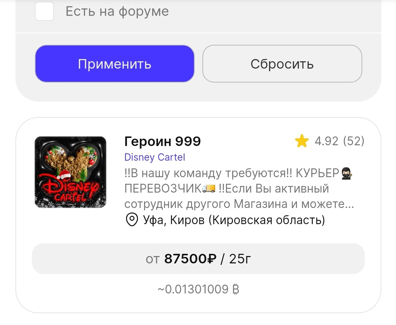Click the bitcoin symbol beside the crypto price
396x325 pixels.
pyautogui.click(x=235, y=289)
